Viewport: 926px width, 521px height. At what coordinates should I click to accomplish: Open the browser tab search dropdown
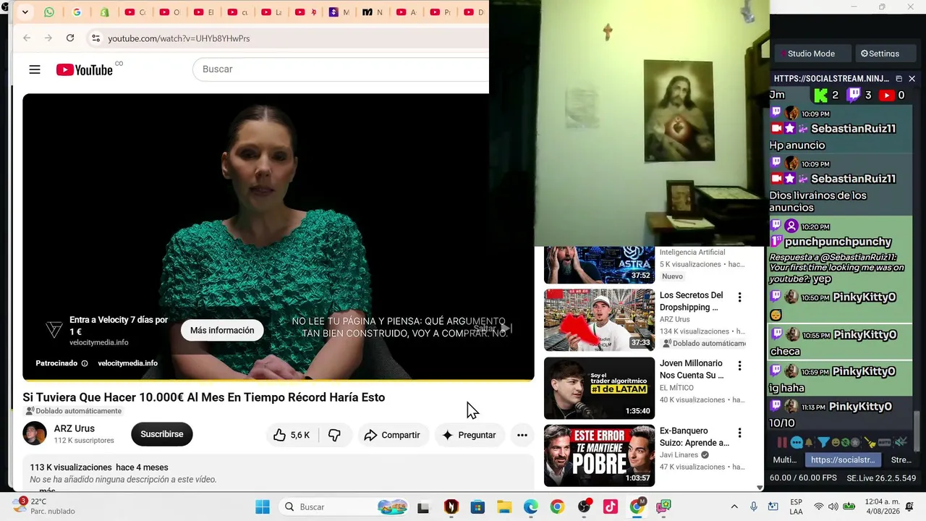25,12
